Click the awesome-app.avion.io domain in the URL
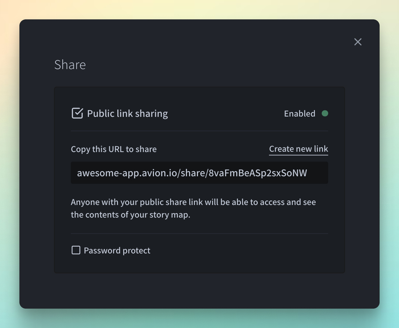Screen dimensions: 399x328 (x=127, y=173)
